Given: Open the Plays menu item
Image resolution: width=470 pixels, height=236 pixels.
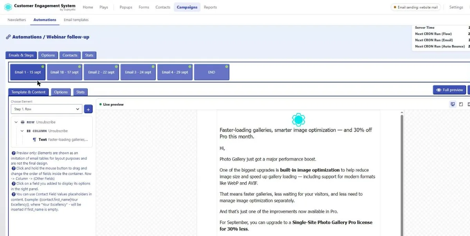Looking at the screenshot, I should tap(104, 7).
